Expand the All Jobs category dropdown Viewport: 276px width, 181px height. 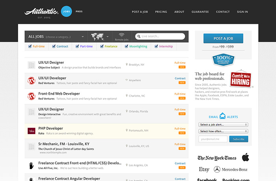56,37
